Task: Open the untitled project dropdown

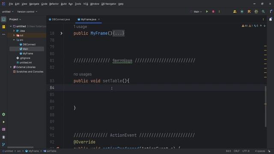Action: pyautogui.click(x=8, y=12)
